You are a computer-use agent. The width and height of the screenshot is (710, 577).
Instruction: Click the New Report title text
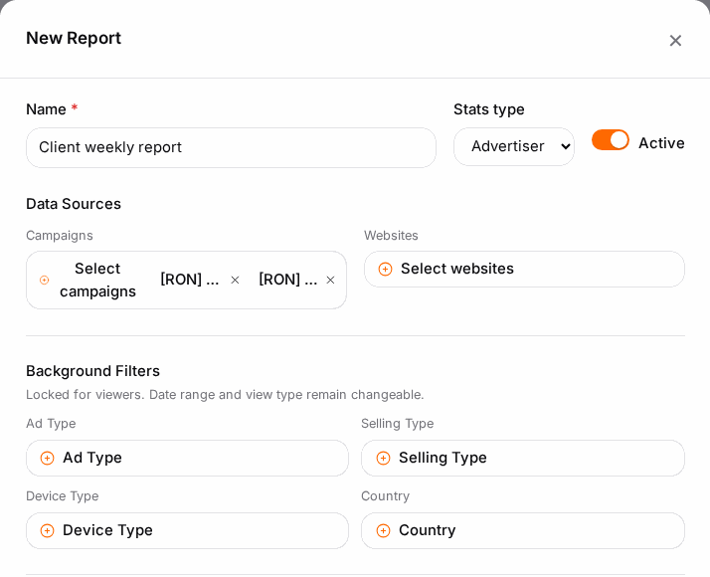pyautogui.click(x=74, y=38)
